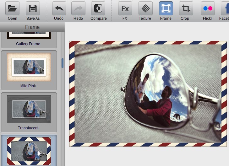
Task: Click the Save As floppy disk icon
Action: coord(33,8)
